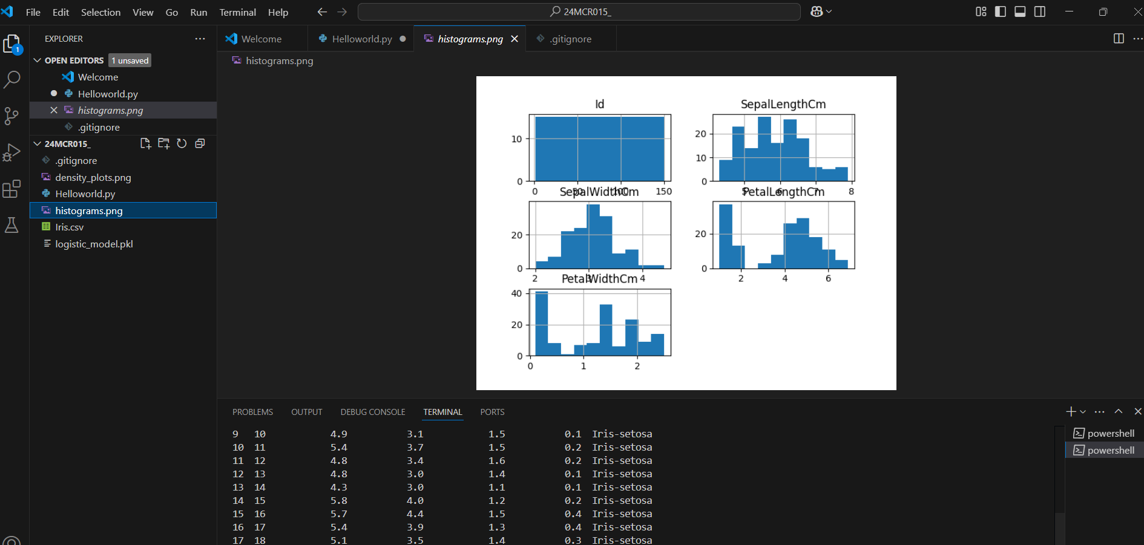Image resolution: width=1144 pixels, height=545 pixels.
Task: Open the Run menu
Action: coord(199,12)
